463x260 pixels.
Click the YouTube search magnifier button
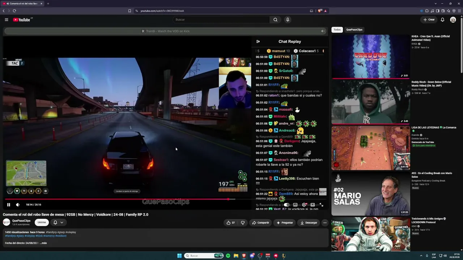[275, 20]
